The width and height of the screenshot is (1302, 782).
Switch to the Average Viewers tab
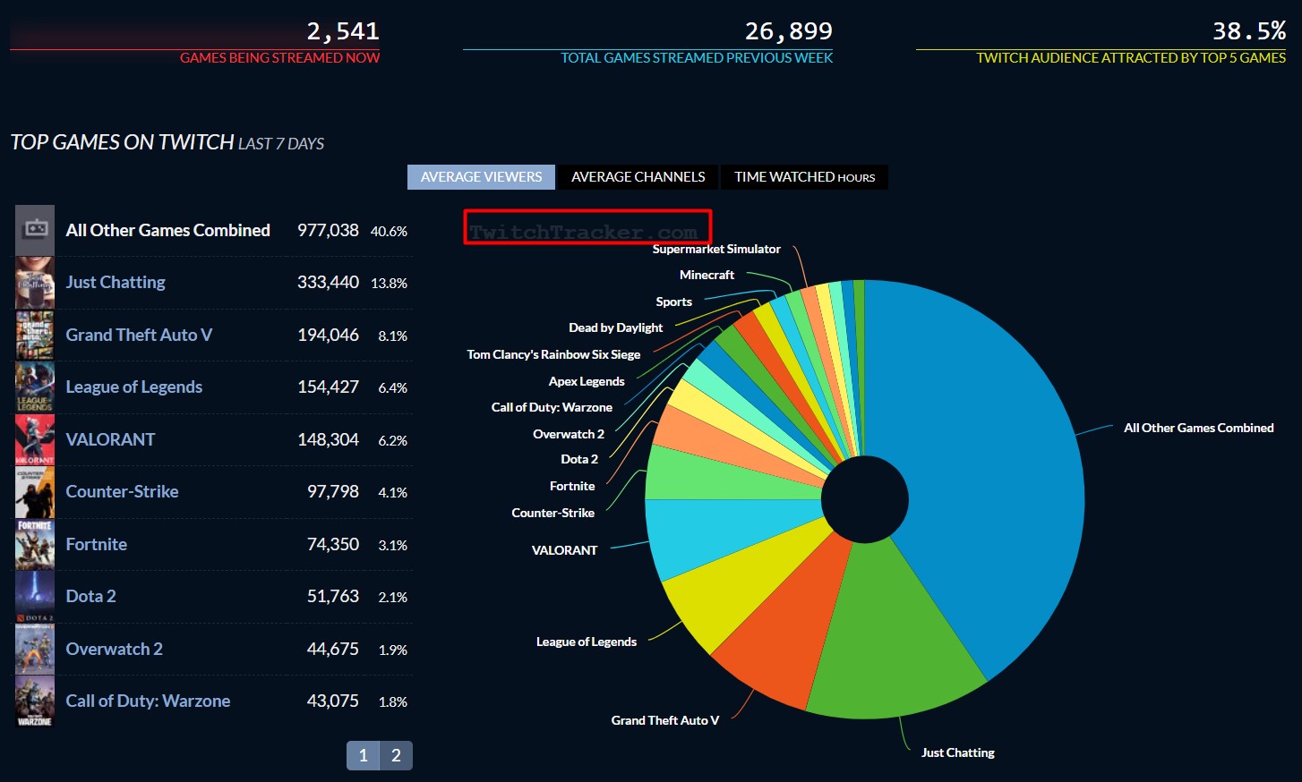(x=481, y=177)
